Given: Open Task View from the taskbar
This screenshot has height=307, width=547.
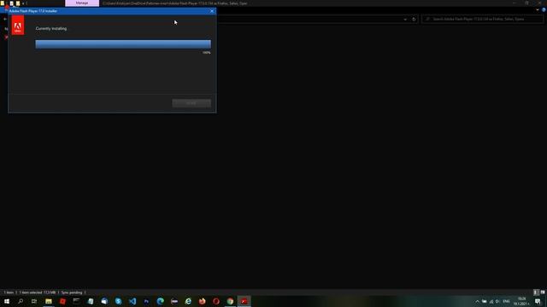Looking at the screenshot, I should [x=34, y=301].
